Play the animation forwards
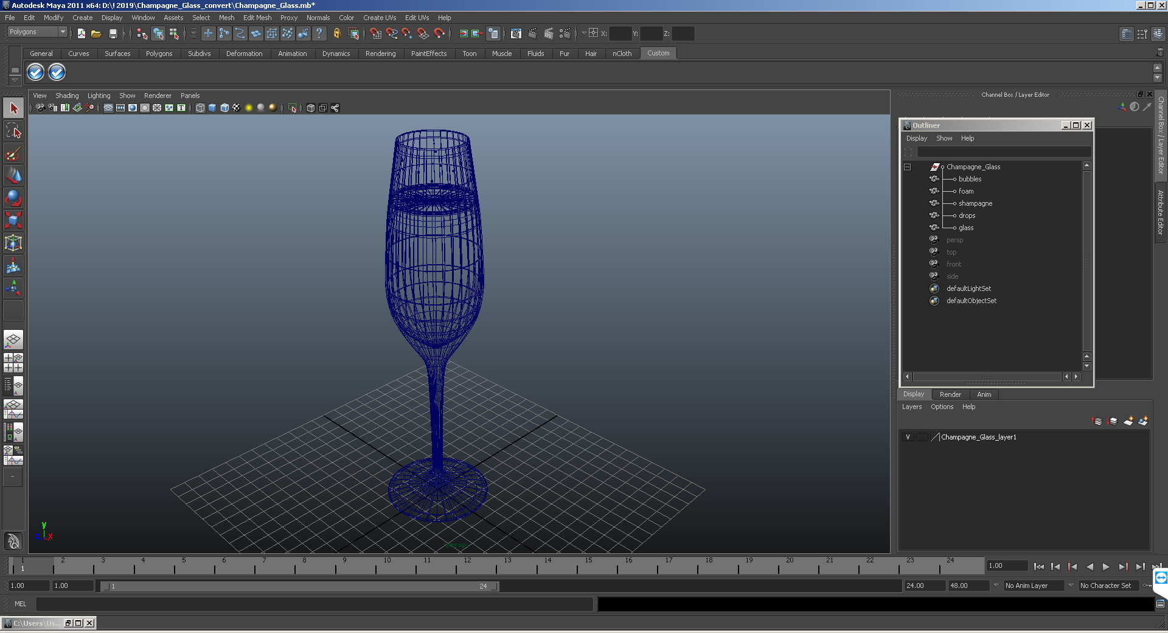The height and width of the screenshot is (633, 1168). pos(1106,567)
